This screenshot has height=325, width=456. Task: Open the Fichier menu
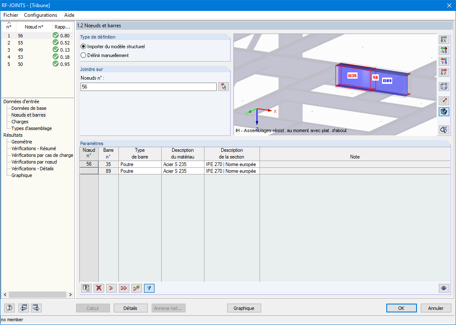(11, 15)
